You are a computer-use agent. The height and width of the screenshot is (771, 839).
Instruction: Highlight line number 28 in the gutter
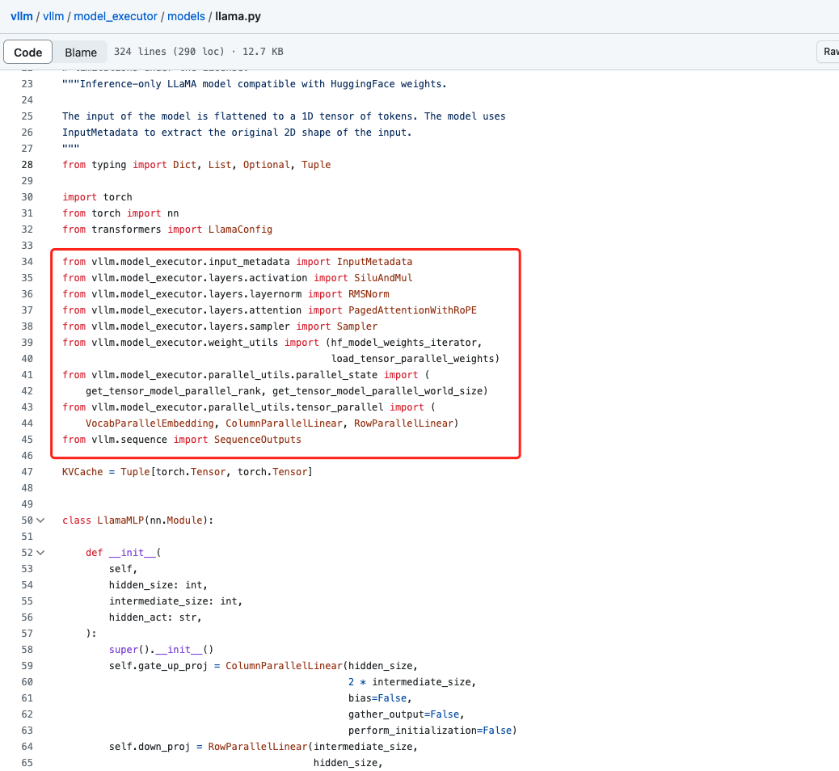27,165
